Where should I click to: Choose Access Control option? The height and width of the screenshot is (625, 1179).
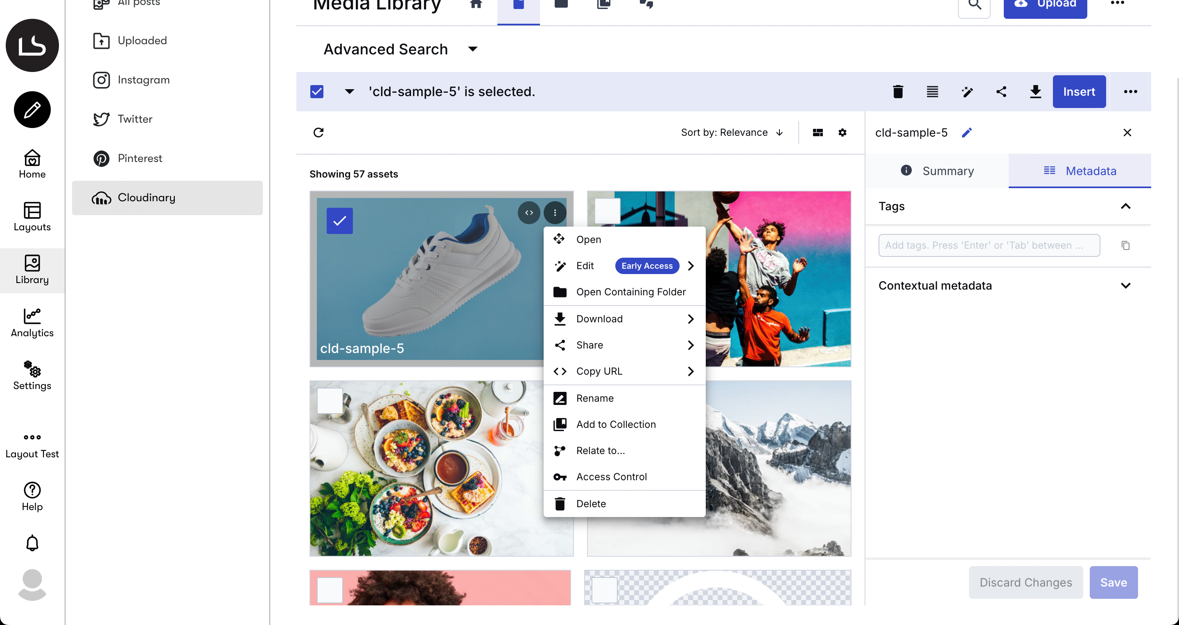624,477
